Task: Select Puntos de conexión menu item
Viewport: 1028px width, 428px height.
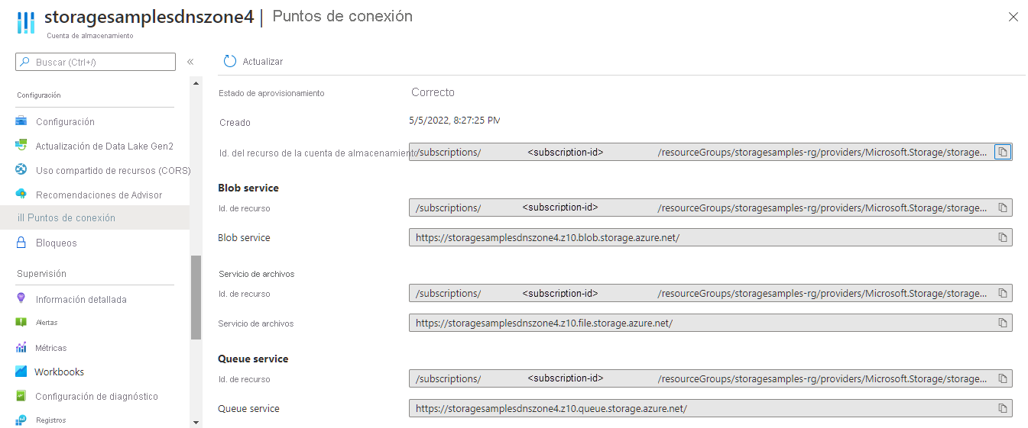Action: tap(95, 217)
